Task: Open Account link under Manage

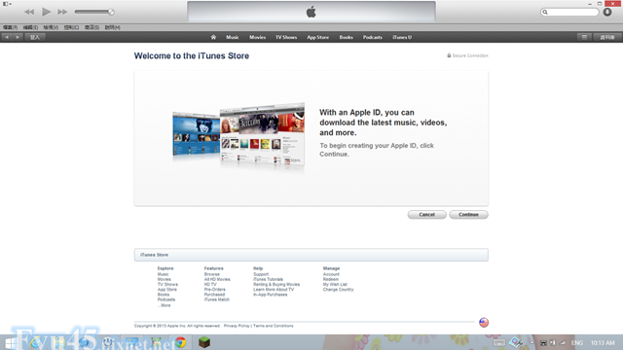Action: pyautogui.click(x=331, y=274)
